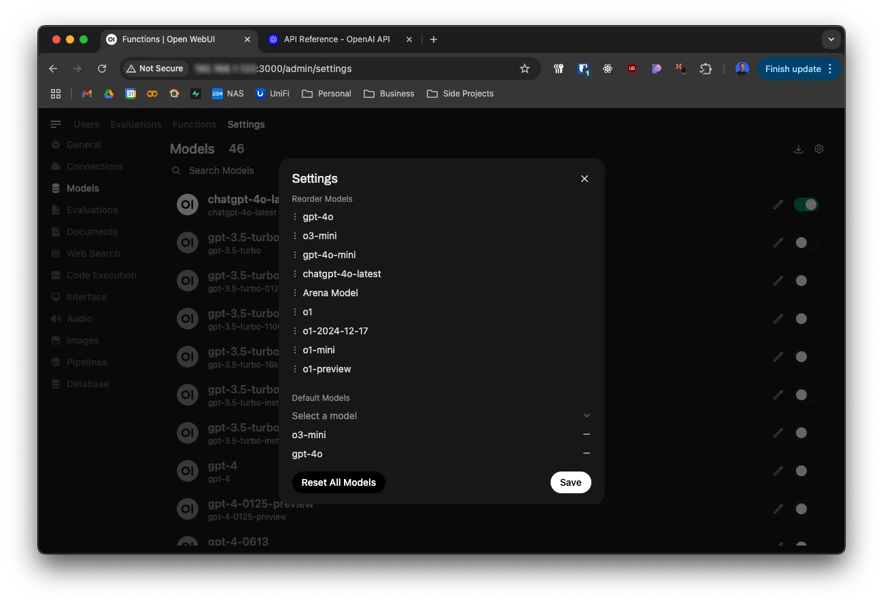The height and width of the screenshot is (604, 883).
Task: Click the drag handle beside Arena Model
Action: click(x=295, y=293)
